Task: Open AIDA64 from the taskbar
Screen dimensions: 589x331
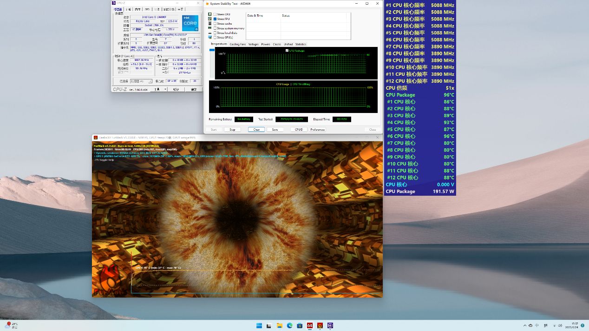Action: (x=310, y=325)
